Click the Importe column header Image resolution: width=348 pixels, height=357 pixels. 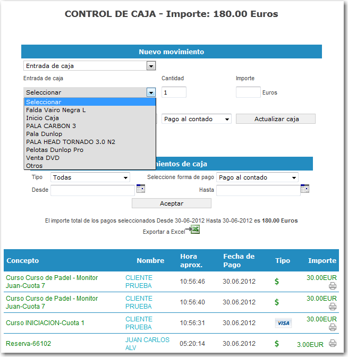pyautogui.click(x=322, y=260)
